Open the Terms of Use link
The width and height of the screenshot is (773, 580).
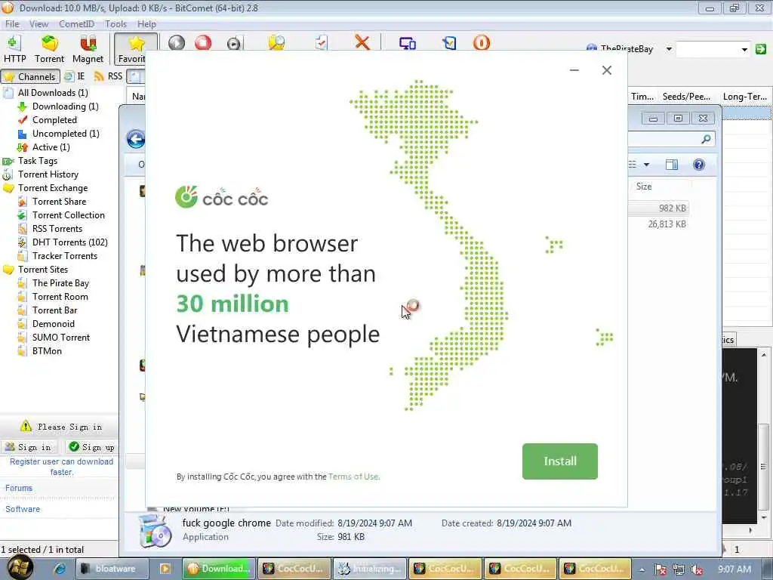pyautogui.click(x=353, y=477)
